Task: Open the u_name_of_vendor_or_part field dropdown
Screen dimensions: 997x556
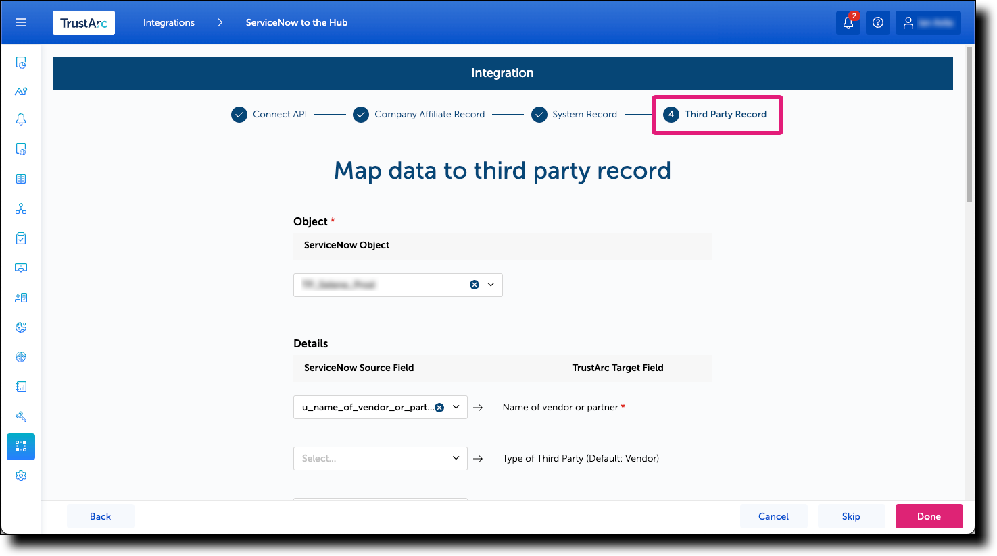Action: [x=456, y=407]
